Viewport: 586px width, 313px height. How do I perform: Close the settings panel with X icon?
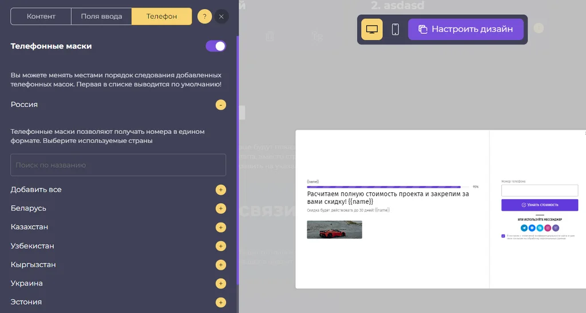tap(221, 17)
